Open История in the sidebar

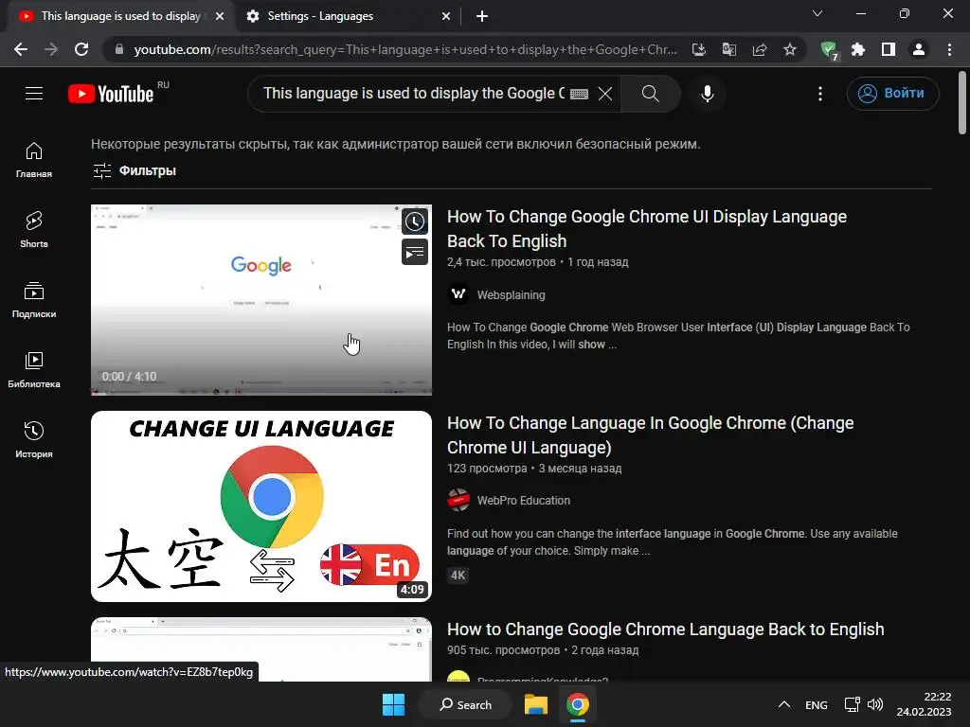[x=34, y=439]
